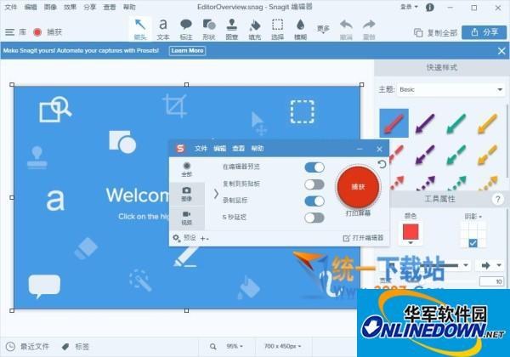Click the zoom magnifier icon
Screen dimensions: 510x357
click(213, 347)
